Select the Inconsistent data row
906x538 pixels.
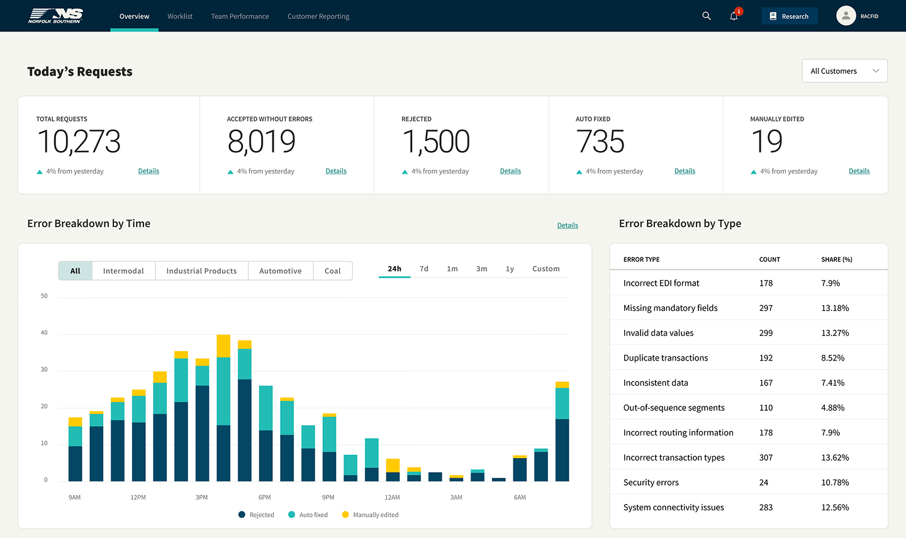point(749,383)
